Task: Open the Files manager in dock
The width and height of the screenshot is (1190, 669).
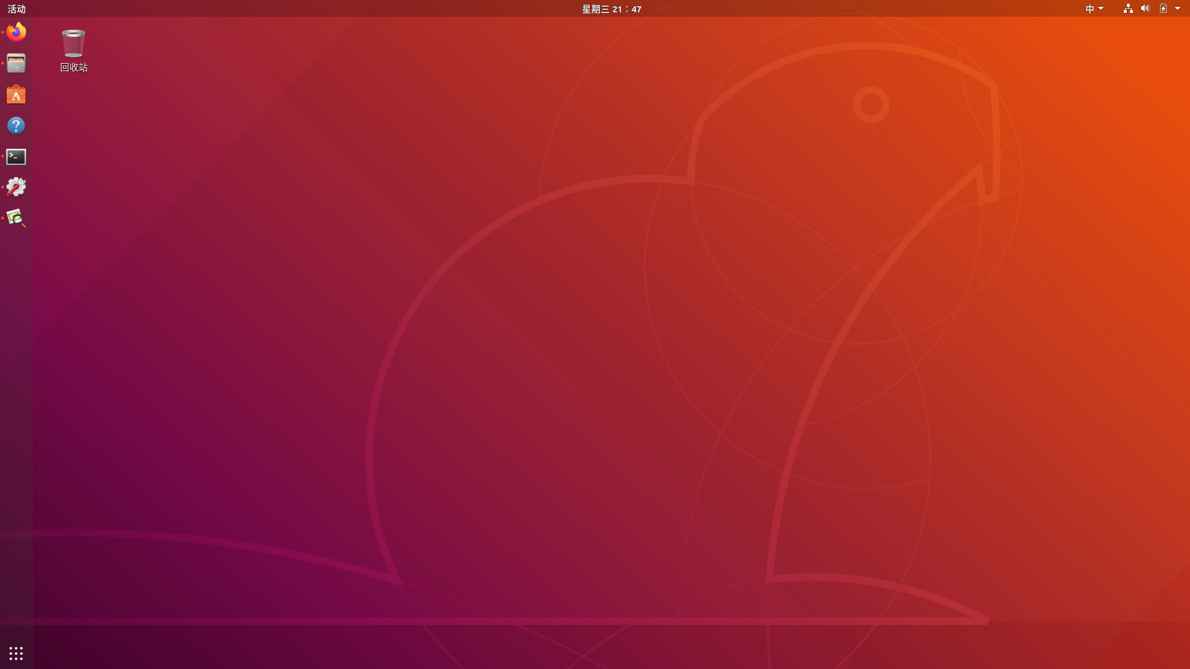Action: (x=16, y=63)
